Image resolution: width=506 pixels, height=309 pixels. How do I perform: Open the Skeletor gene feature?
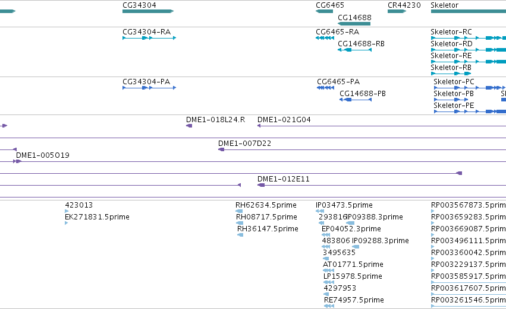tap(469, 11)
